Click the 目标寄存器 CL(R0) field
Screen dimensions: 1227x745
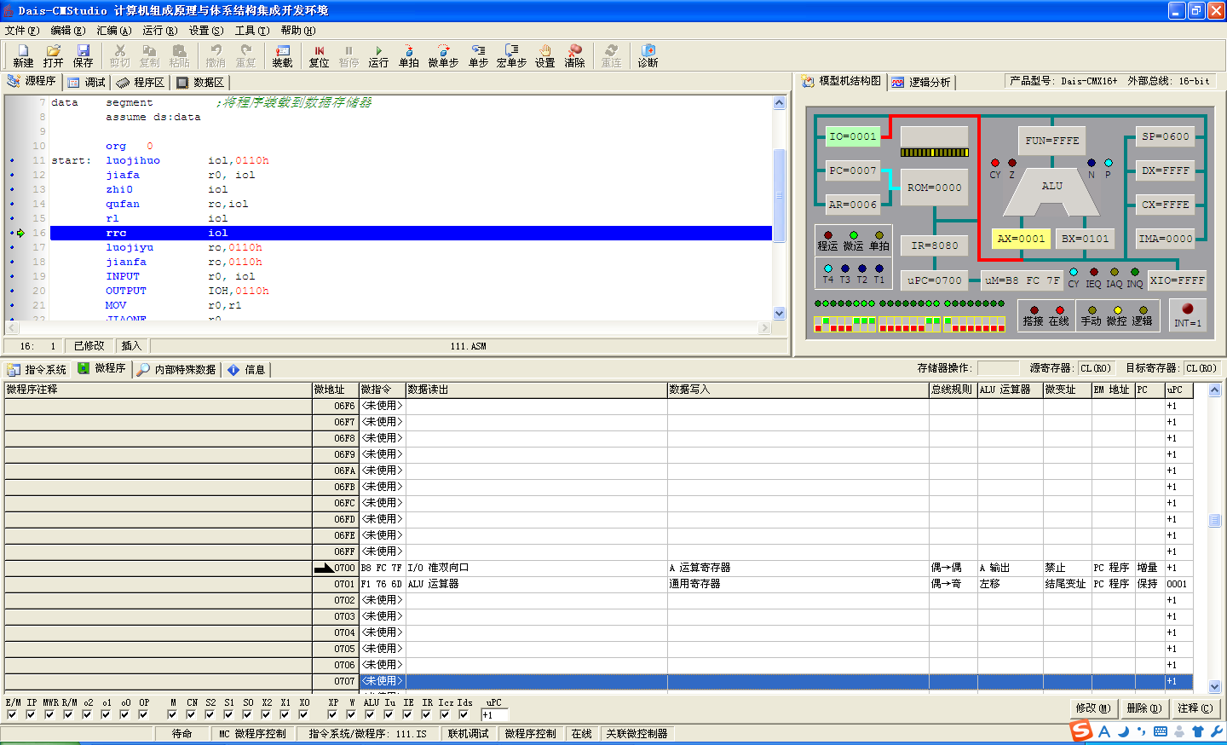[1202, 368]
